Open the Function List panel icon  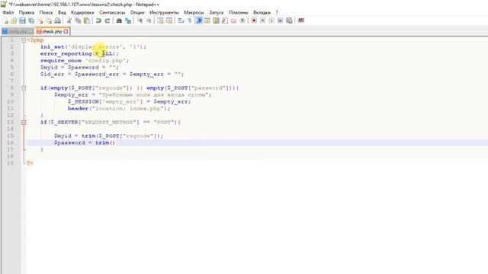tap(225, 21)
